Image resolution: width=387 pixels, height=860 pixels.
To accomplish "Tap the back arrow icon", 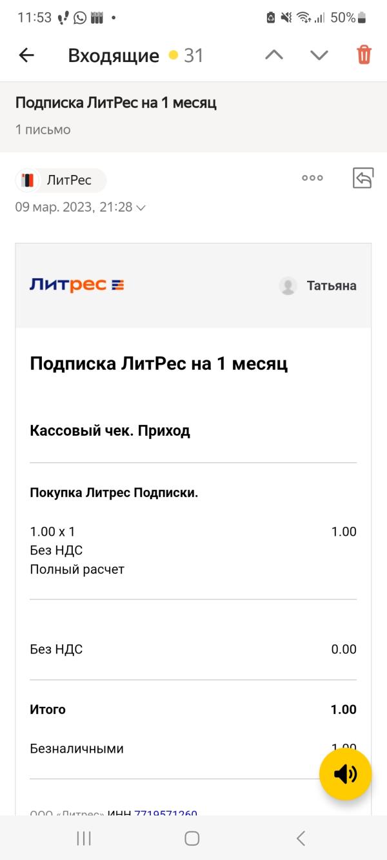I will coord(26,56).
